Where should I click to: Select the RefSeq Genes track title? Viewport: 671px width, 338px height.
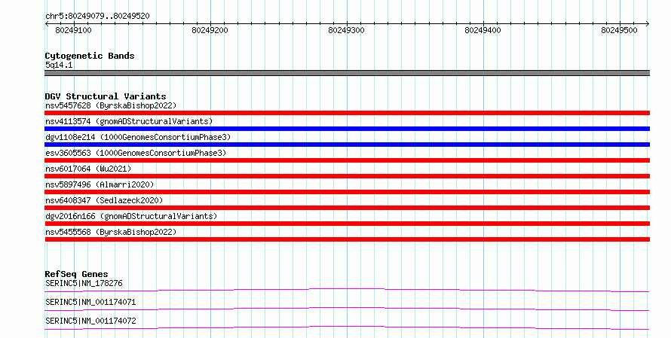[76, 274]
